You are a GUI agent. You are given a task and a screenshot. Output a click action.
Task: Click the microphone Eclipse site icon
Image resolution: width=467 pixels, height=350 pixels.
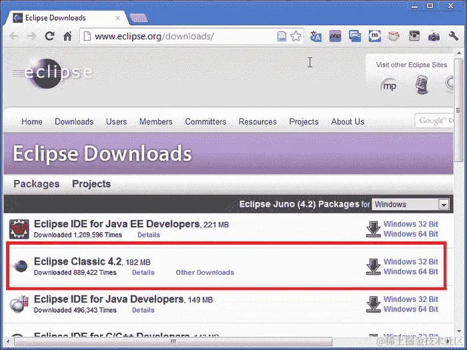coord(422,85)
